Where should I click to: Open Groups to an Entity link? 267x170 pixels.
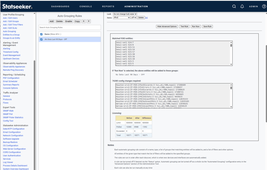point(12,38)
